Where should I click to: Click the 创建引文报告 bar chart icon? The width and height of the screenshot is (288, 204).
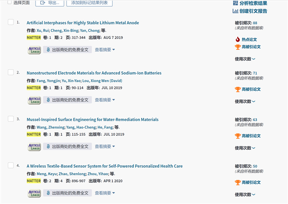pyautogui.click(x=235, y=11)
